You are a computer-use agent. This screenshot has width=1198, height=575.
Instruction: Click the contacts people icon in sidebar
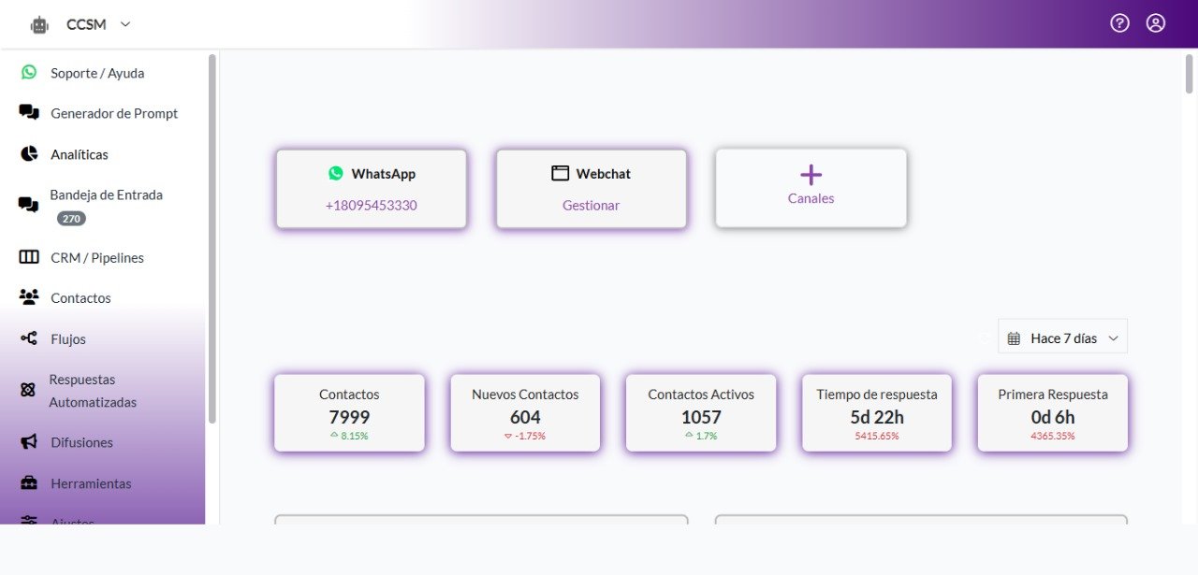29,297
